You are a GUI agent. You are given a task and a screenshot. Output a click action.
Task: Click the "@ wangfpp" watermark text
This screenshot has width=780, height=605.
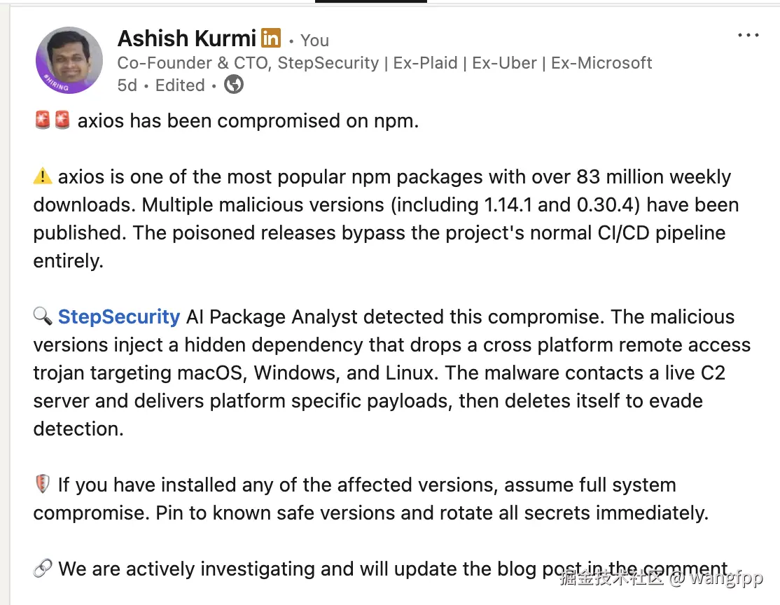coord(716,578)
